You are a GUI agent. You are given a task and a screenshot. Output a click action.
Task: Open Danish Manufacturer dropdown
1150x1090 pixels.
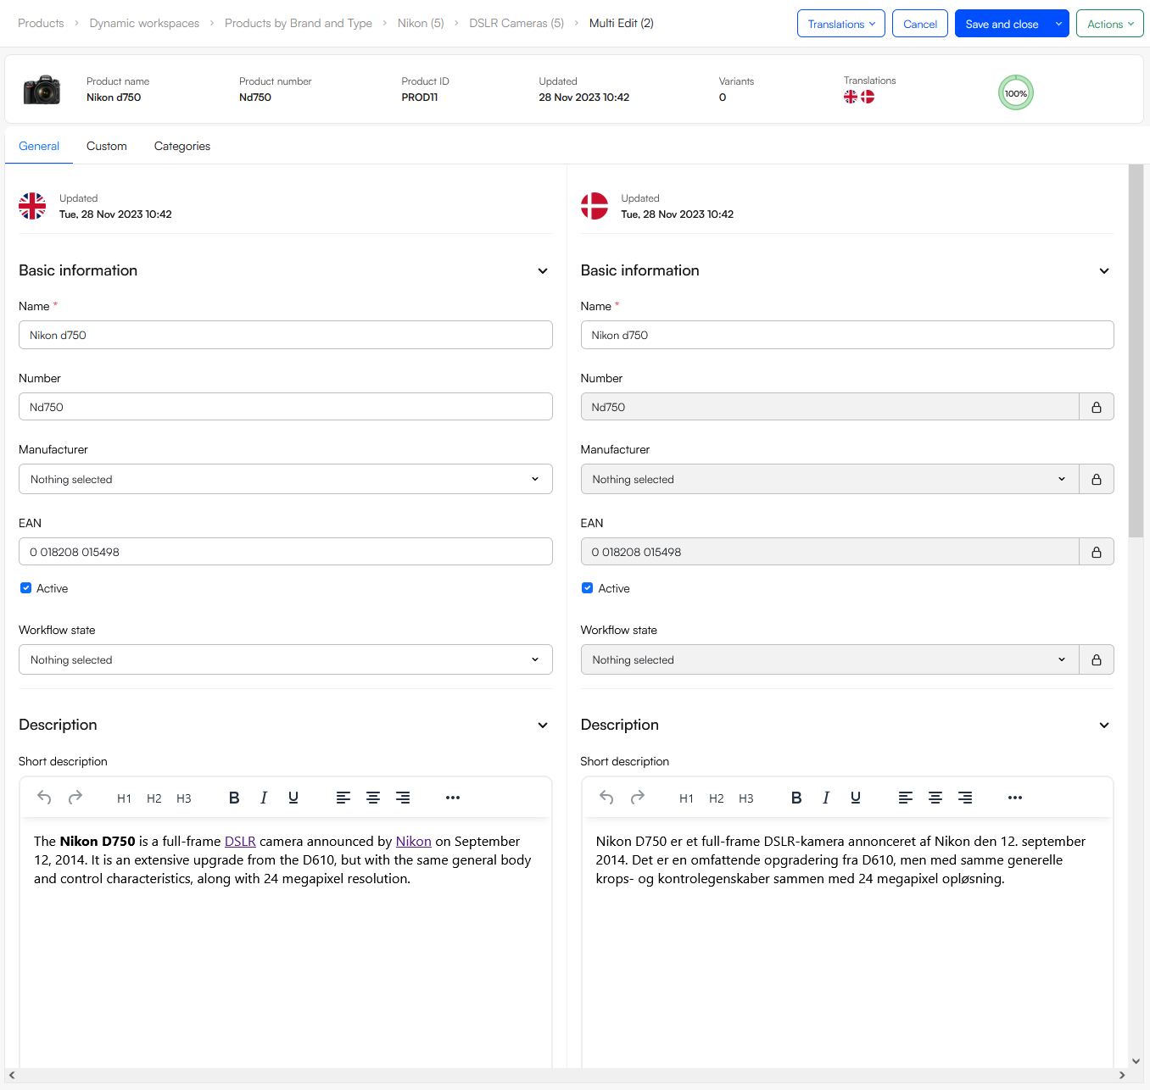coord(830,479)
